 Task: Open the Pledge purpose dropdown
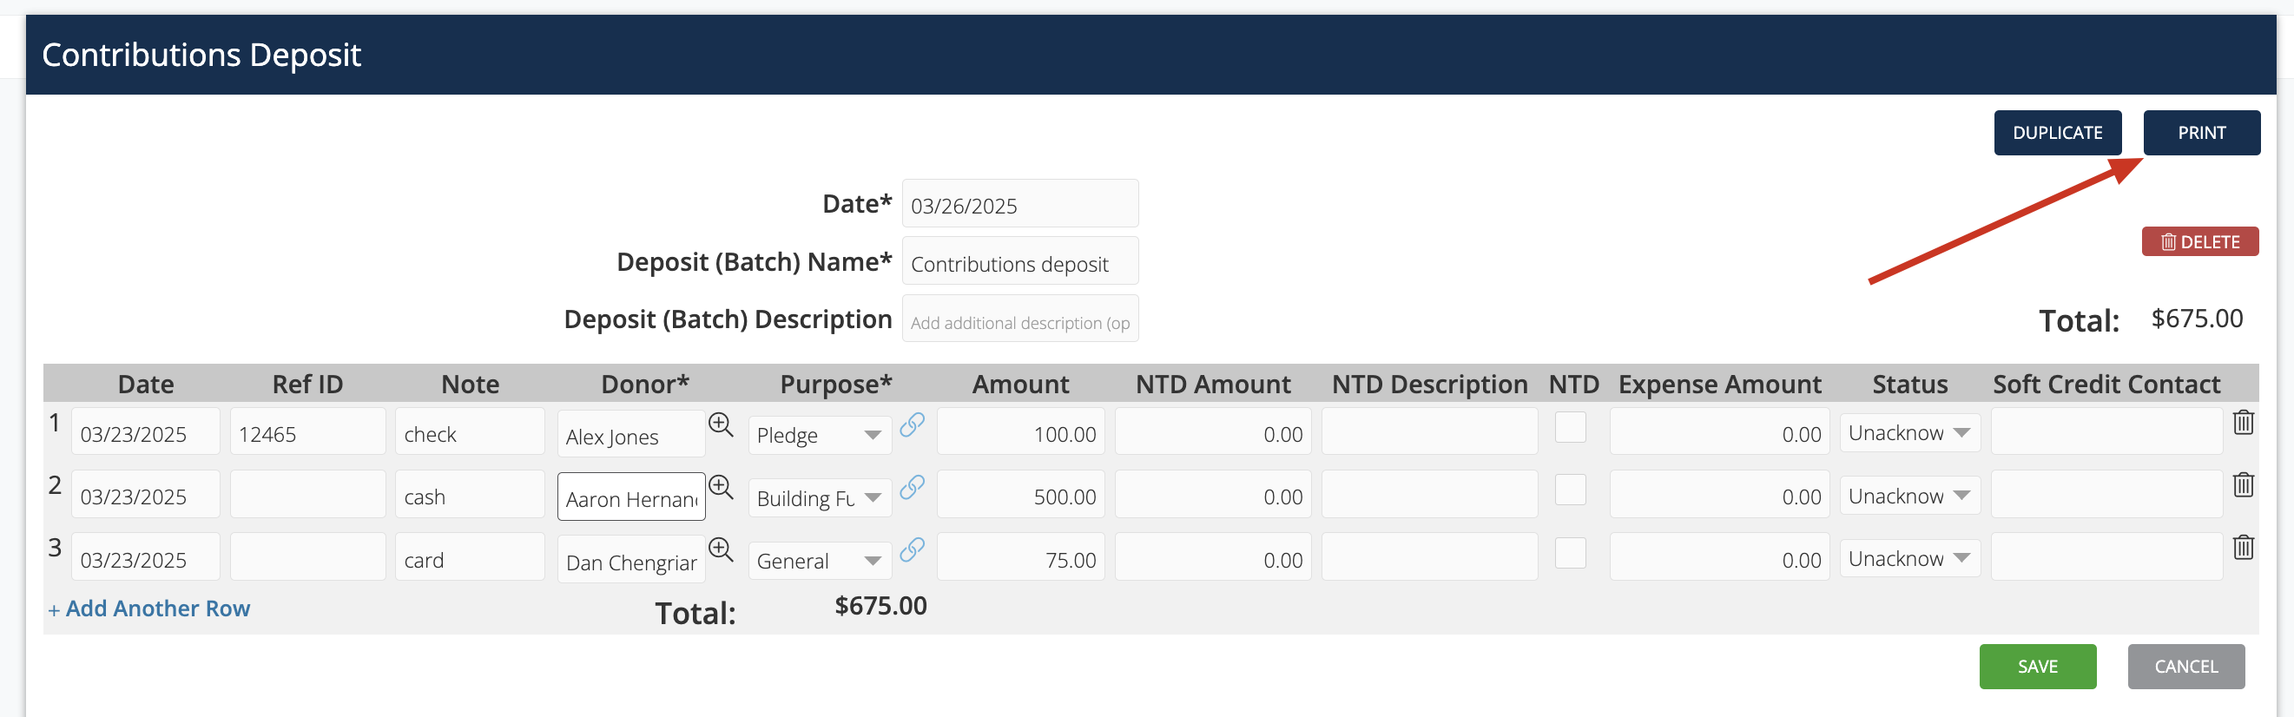pos(820,435)
